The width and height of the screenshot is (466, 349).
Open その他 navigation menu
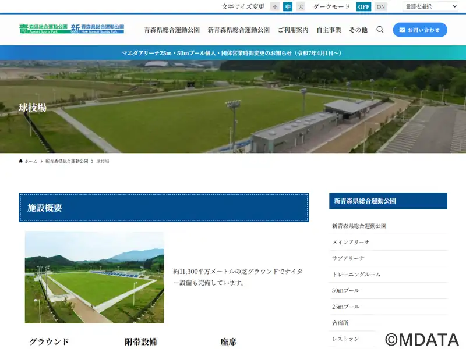pos(358,30)
